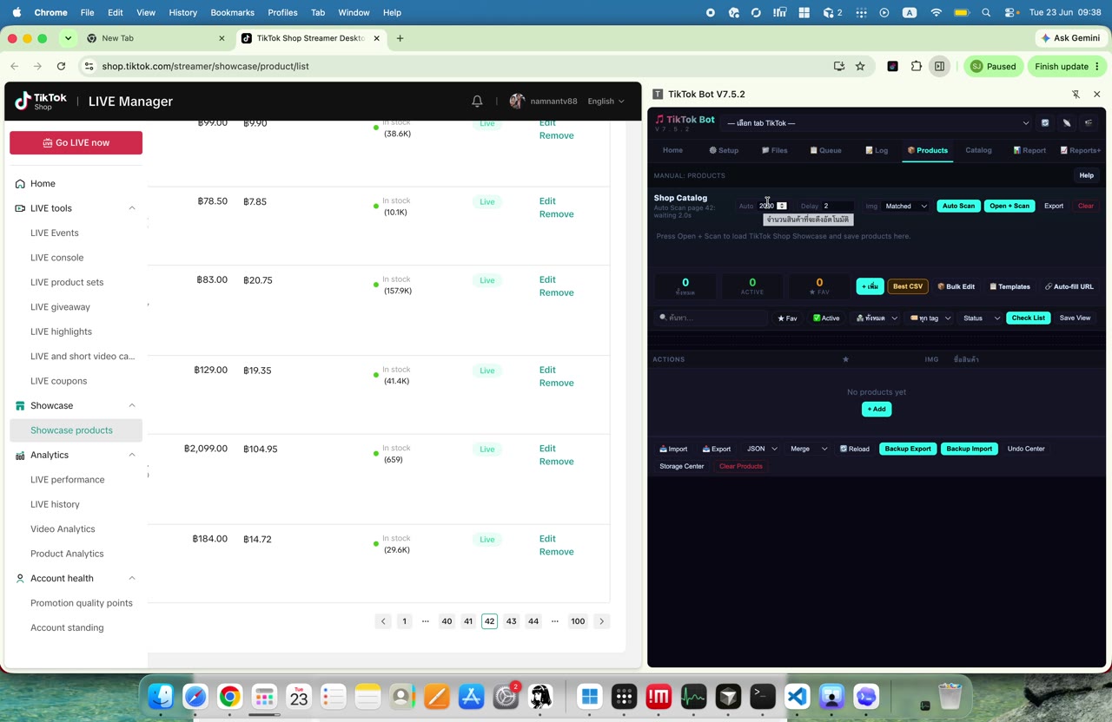Image resolution: width=1112 pixels, height=722 pixels.
Task: Click the Home icon in LIVE Manager sidebar
Action: click(x=20, y=184)
